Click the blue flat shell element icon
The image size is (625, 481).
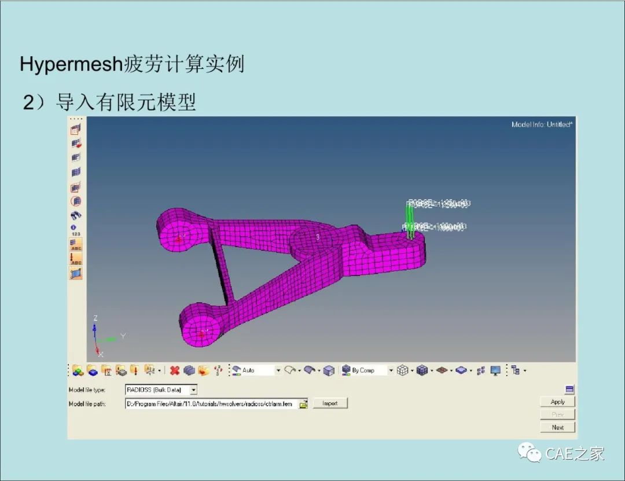(461, 370)
